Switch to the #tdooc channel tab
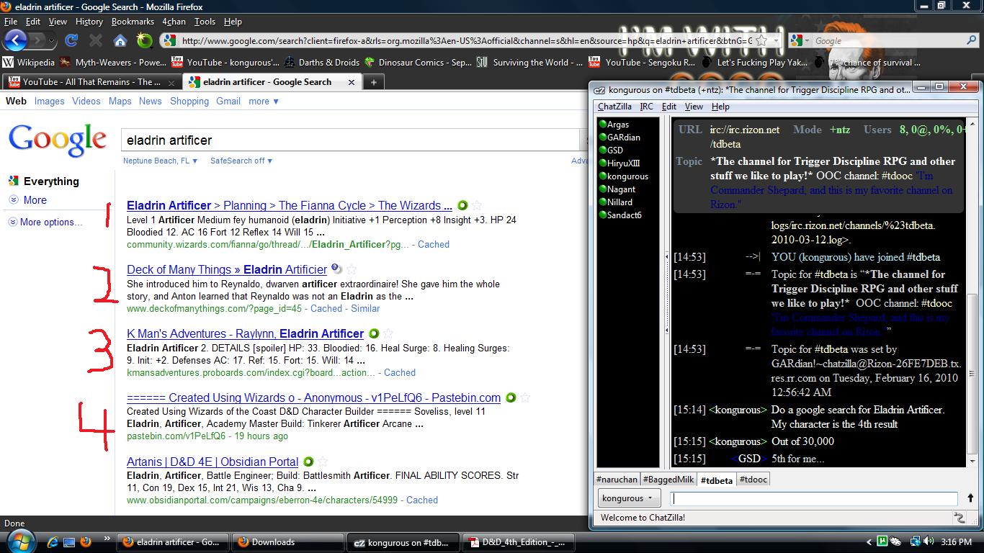Viewport: 984px width, 553px height. [x=753, y=480]
